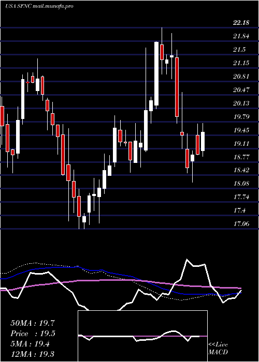Viewport: 259px width, 362px height.
Task: Click the long red candle falling from 21.5
Action: pos(177,87)
